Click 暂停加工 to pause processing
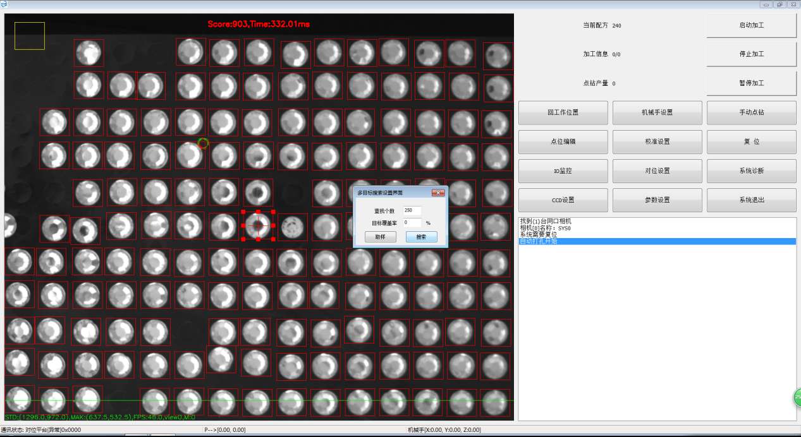Viewport: 801px width, 437px height. click(751, 83)
